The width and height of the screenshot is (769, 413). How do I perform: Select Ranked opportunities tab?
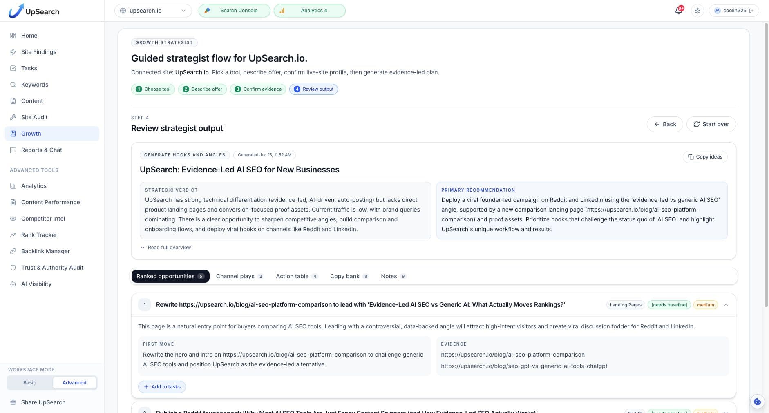click(170, 276)
